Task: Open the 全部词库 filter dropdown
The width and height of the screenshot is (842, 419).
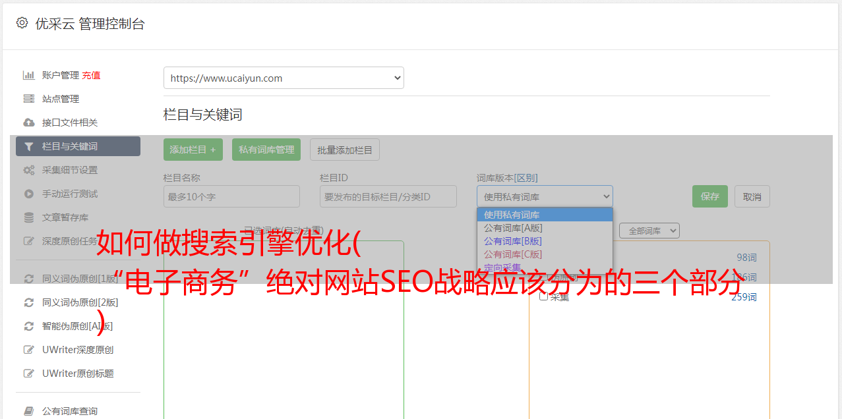Action: 649,231
